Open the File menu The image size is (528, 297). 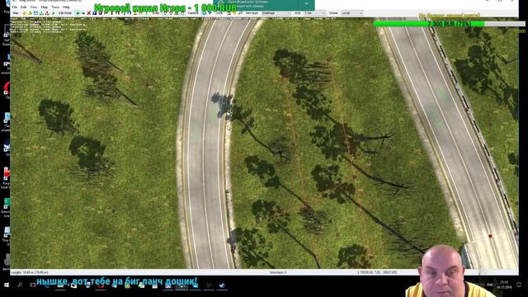tap(15, 7)
